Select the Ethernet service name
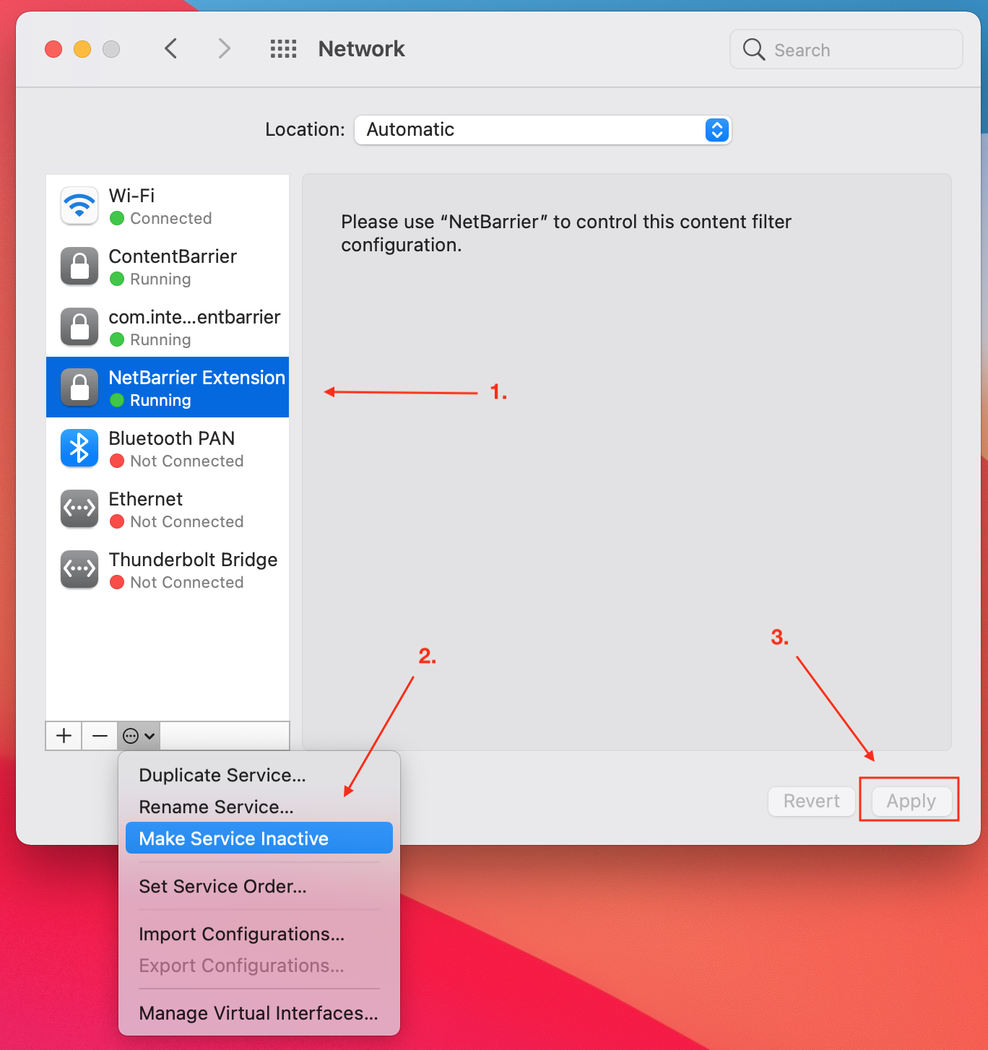 click(x=146, y=499)
